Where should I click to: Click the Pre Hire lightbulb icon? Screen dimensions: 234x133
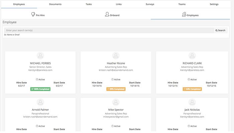tap(33, 14)
